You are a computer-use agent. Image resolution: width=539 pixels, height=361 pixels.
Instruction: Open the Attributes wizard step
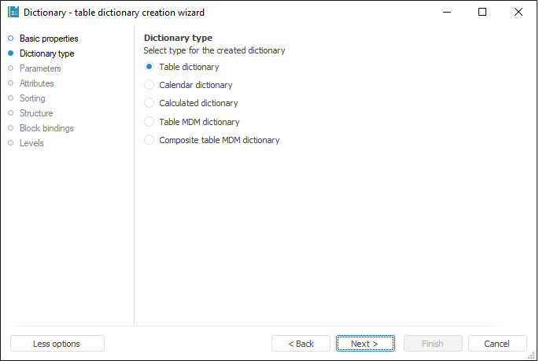[37, 83]
